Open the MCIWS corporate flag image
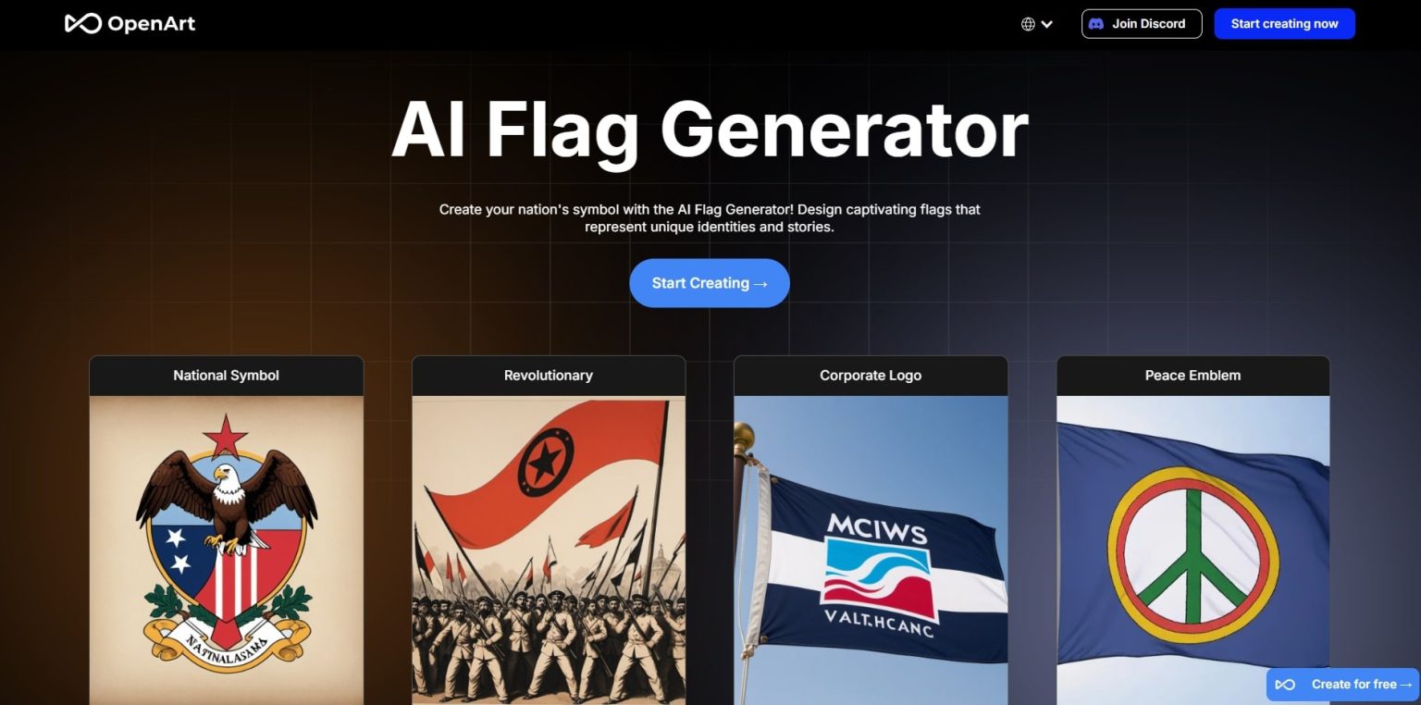1421x705 pixels. [871, 550]
